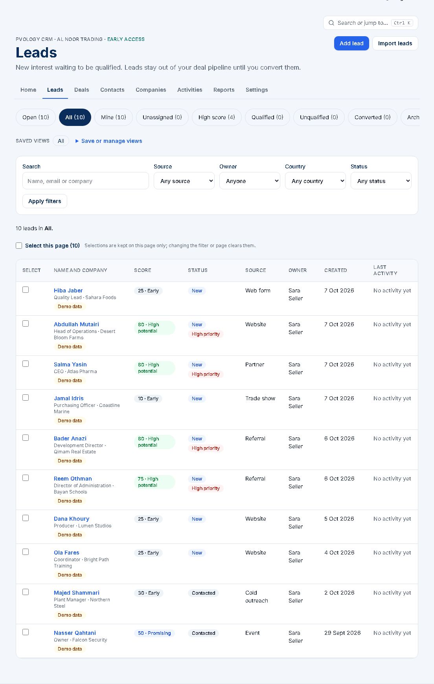Filter by High score (4)
434x684 pixels.
217,117
